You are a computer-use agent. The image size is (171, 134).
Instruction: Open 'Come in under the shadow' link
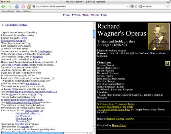pos(22,100)
